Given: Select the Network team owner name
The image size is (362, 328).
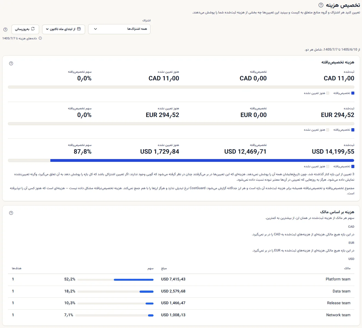Looking at the screenshot, I should 338,315.
